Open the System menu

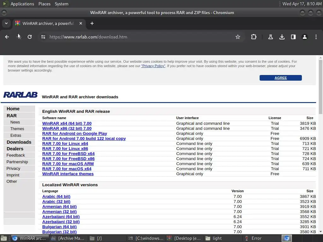tap(62, 4)
